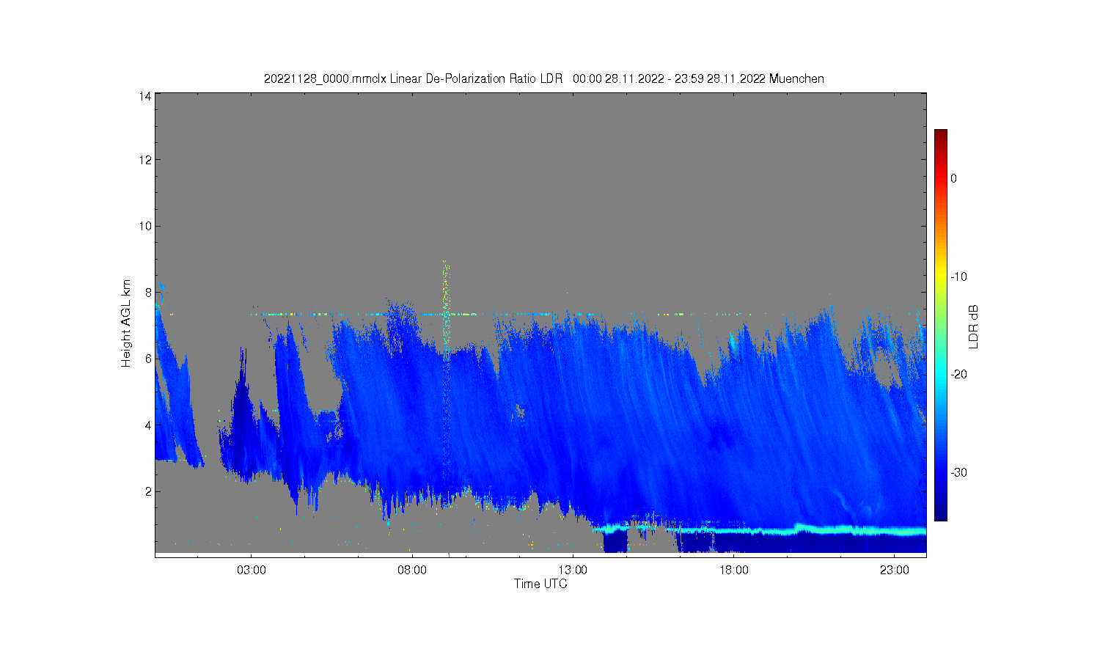The image size is (1100, 660).
Task: Click the height tick label 4
Action: coord(148,425)
